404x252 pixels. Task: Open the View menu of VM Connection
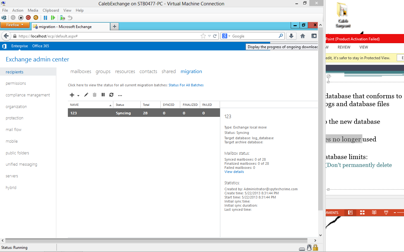pos(67,10)
